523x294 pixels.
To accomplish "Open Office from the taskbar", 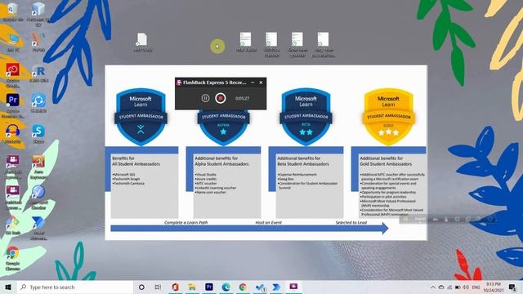I will coord(175,287).
